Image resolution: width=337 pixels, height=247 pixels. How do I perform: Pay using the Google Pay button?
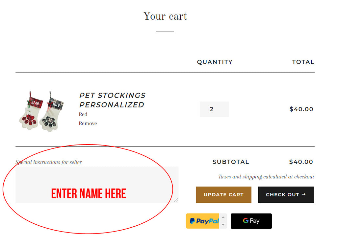pyautogui.click(x=251, y=221)
